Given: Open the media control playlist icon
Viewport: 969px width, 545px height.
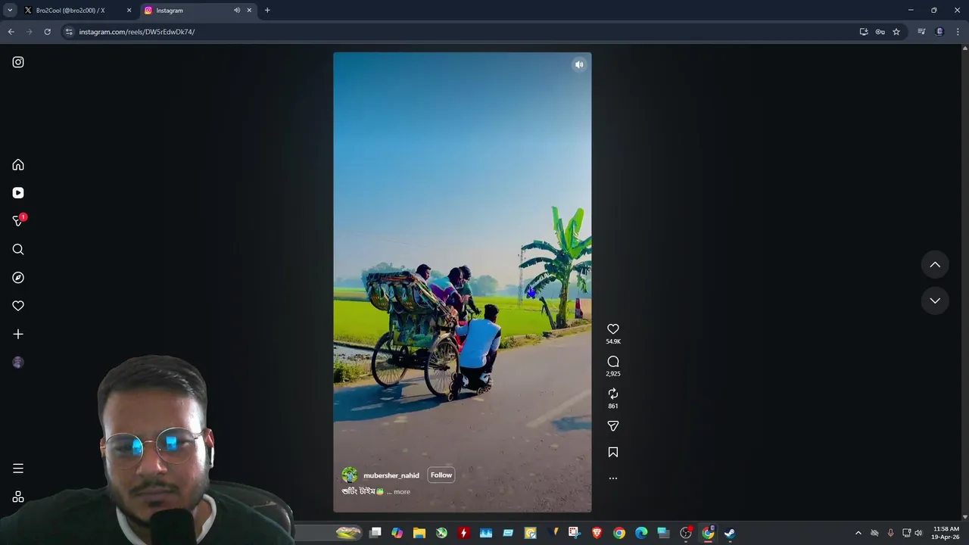Looking at the screenshot, I should pyautogui.click(x=921, y=32).
